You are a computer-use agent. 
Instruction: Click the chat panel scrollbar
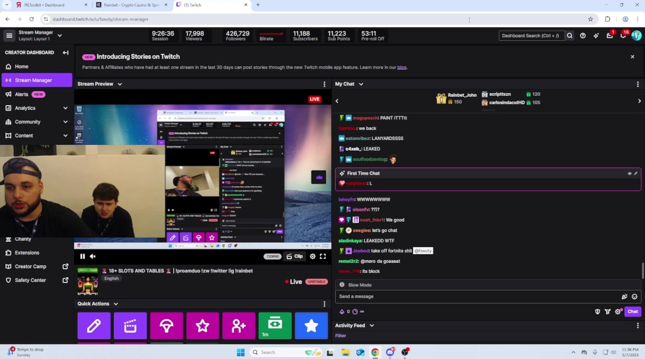coord(643,270)
